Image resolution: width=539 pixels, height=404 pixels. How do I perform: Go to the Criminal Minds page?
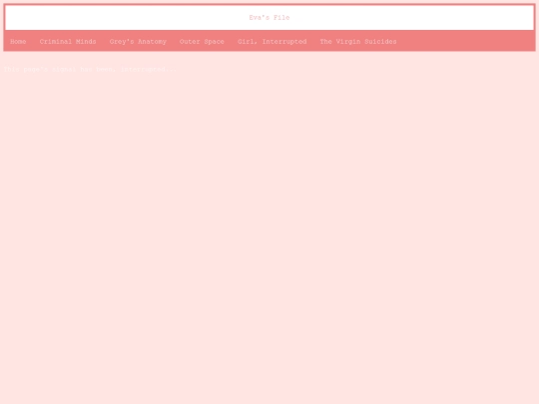click(x=68, y=42)
